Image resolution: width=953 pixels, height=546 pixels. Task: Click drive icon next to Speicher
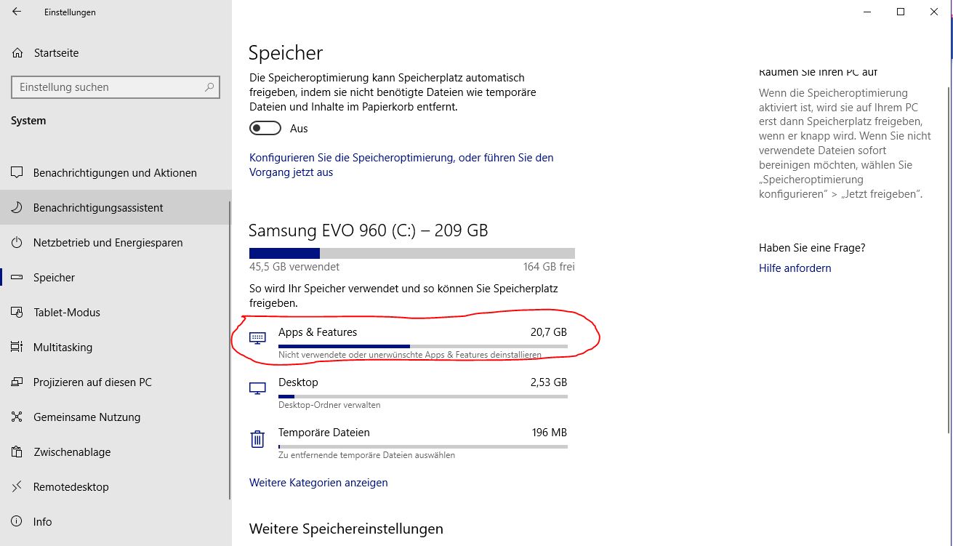(17, 278)
